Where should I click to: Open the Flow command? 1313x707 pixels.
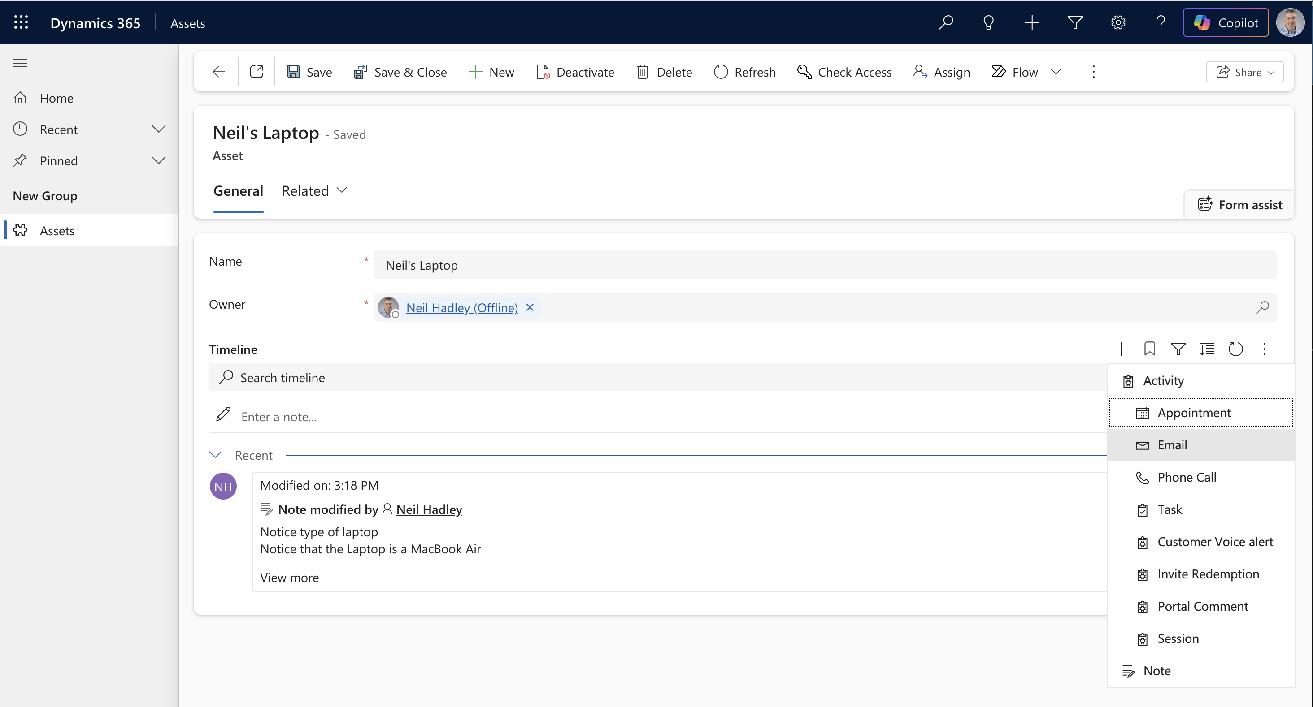click(1015, 72)
